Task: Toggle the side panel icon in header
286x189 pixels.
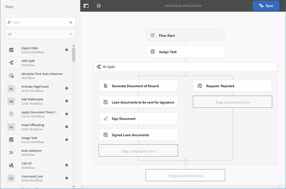Action: (x=86, y=6)
